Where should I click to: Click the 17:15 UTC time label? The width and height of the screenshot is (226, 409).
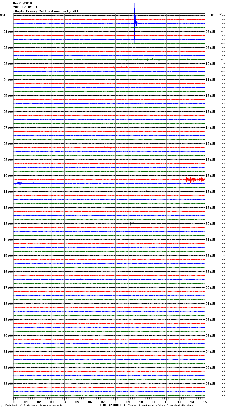coord(210,176)
